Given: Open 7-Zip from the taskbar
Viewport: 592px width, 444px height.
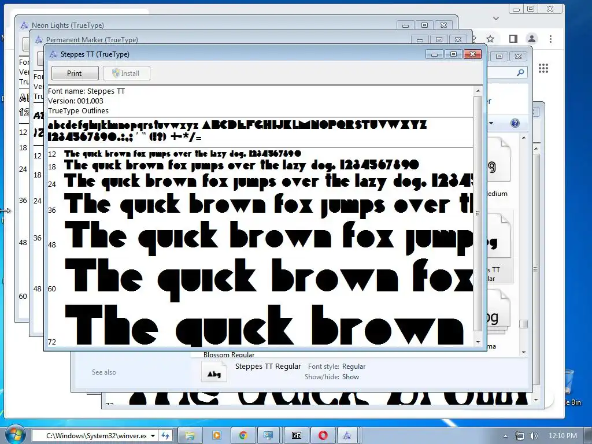Looking at the screenshot, I should point(297,436).
